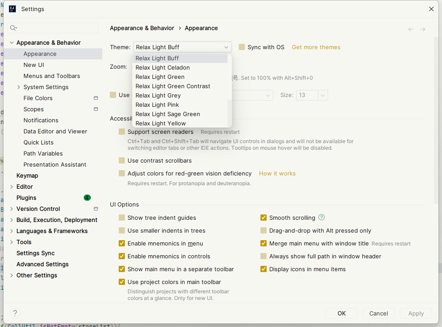Click the project-level icon beside Version Control
Viewport: 442px width, 327px height.
96,209
